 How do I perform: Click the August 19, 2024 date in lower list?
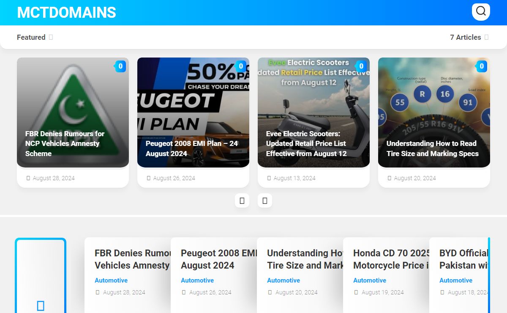click(383, 292)
